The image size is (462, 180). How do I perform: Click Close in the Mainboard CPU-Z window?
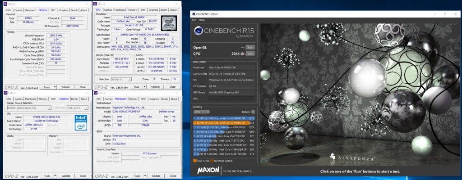tap(173, 176)
